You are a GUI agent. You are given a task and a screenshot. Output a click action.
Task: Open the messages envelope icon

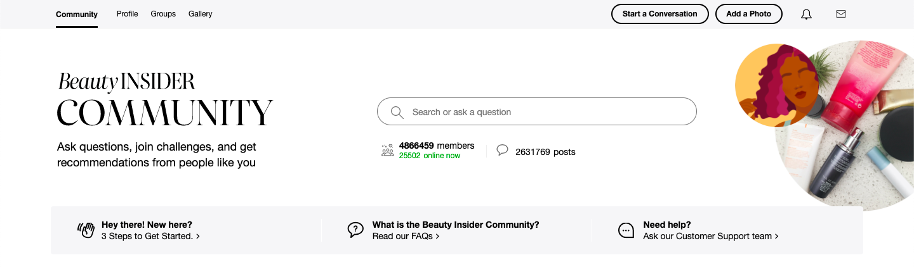tap(841, 14)
